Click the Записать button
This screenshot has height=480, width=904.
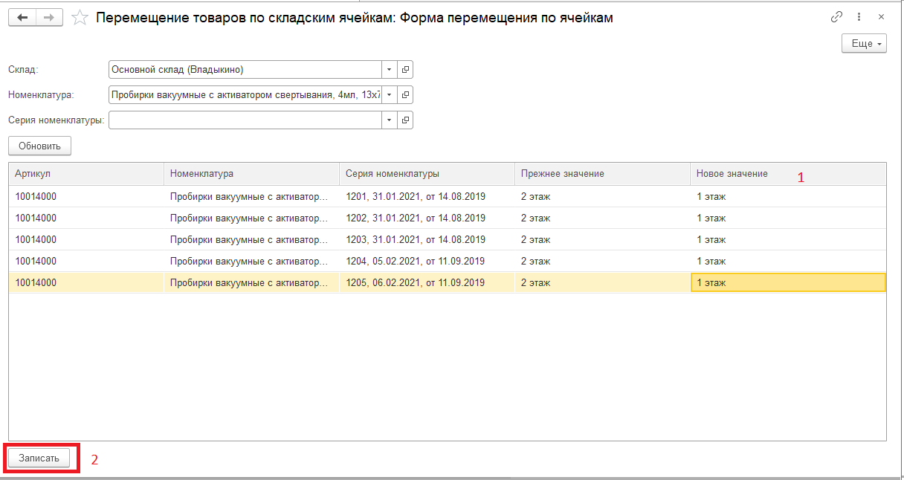[40, 458]
